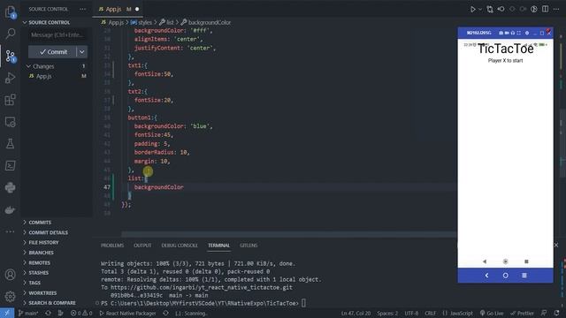Open the Extensions view
This screenshot has height=318, width=566.
tap(10, 100)
